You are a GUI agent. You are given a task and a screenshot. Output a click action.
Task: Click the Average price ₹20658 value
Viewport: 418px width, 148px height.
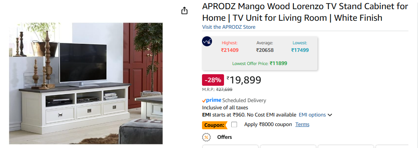265,50
